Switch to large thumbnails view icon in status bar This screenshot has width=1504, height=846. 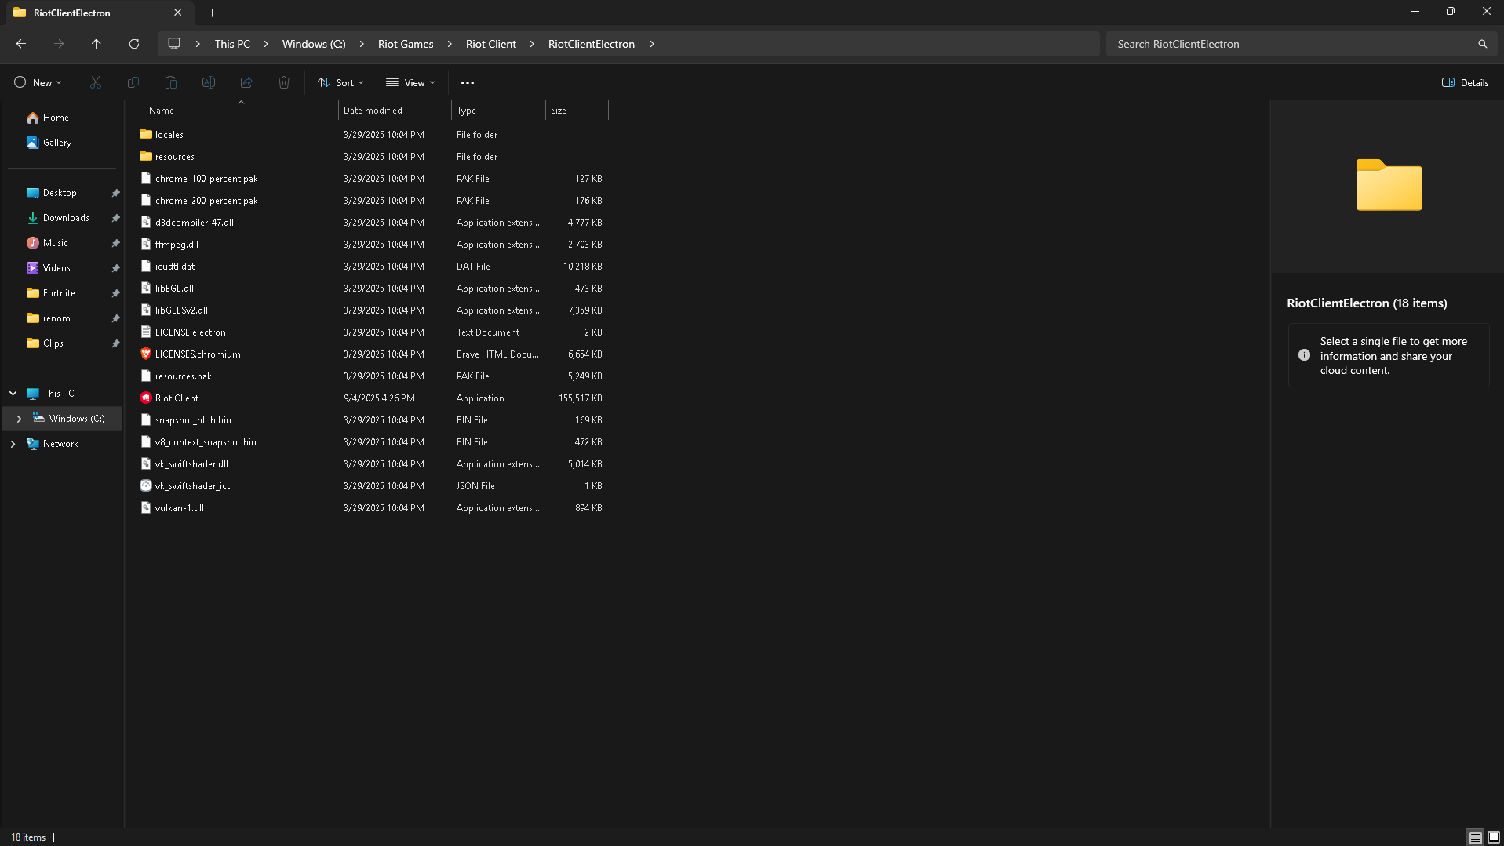pos(1494,837)
